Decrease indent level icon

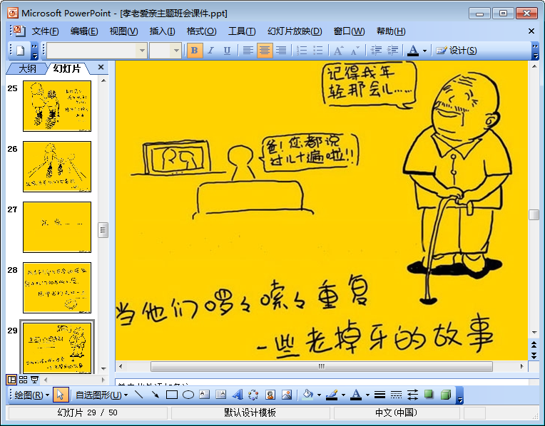click(376, 51)
